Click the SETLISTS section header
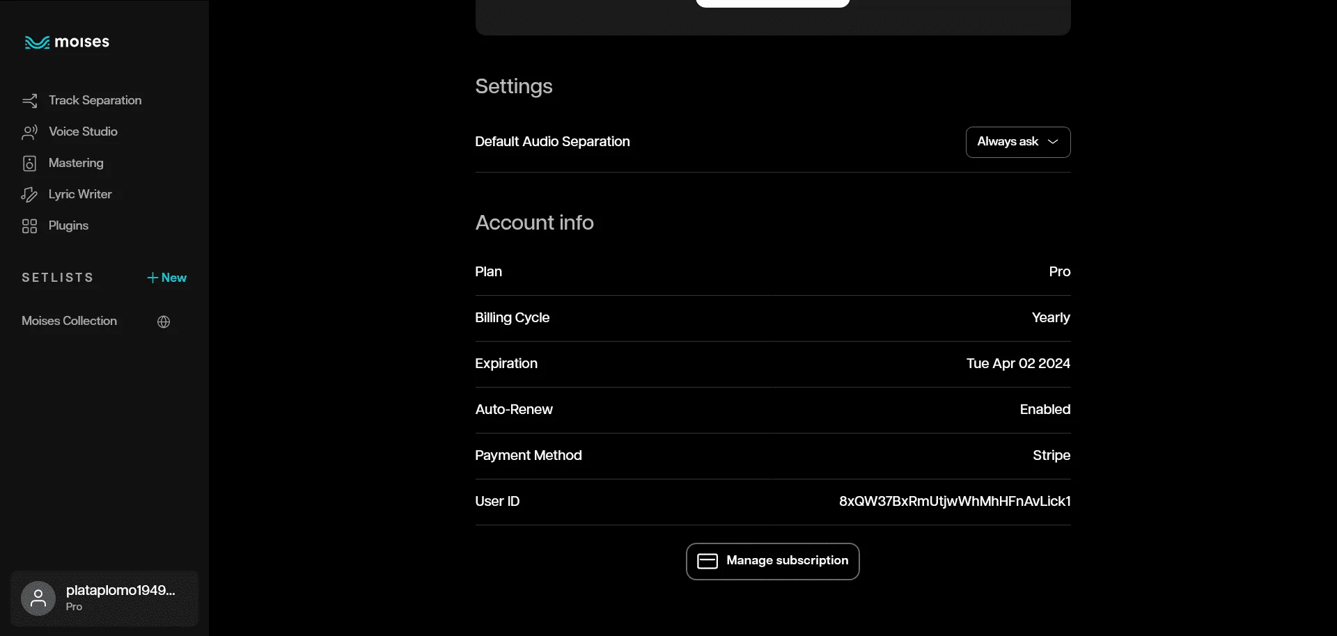 (x=58, y=278)
